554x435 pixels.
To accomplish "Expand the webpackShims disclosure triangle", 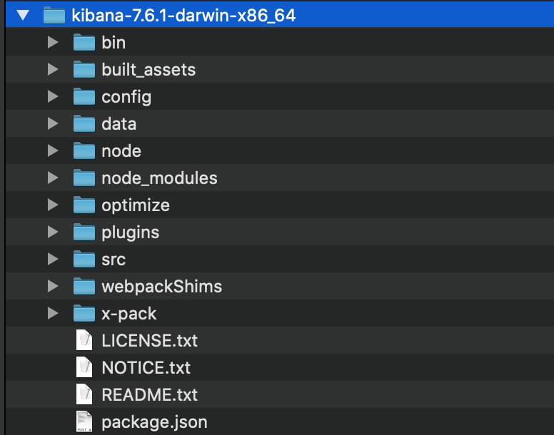I will 52,287.
